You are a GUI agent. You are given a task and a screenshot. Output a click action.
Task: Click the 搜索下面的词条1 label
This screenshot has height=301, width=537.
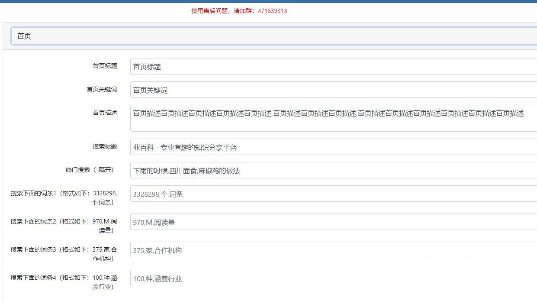[64, 197]
